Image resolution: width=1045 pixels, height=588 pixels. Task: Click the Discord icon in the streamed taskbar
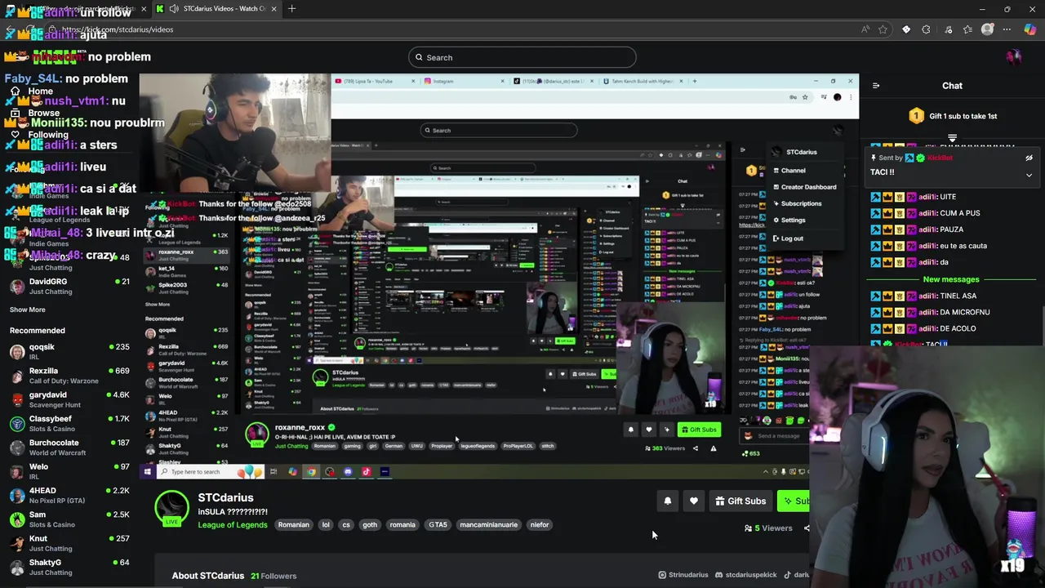tap(348, 471)
